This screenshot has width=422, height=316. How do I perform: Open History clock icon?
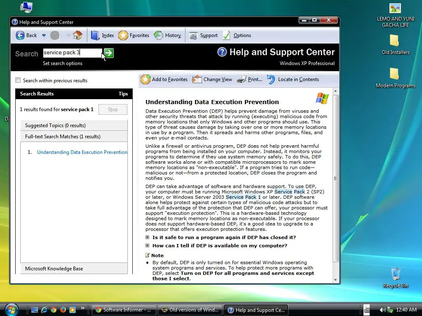tap(159, 35)
